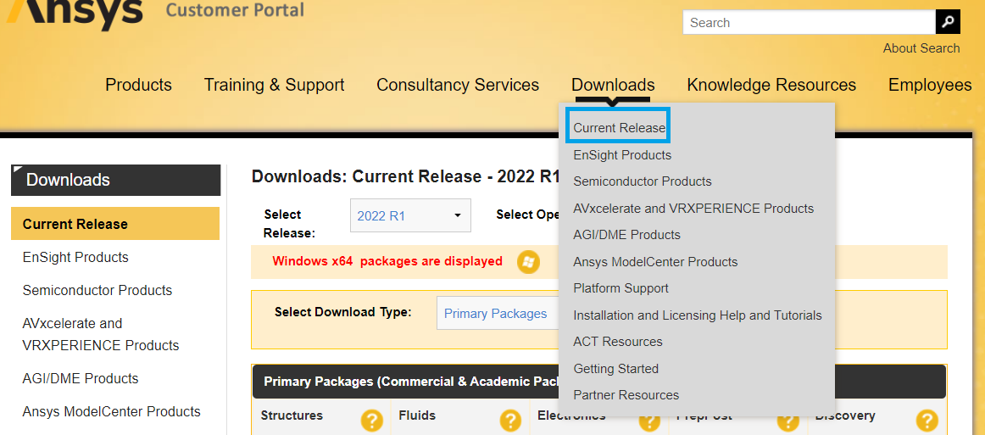Select AGI/DME Products in dropdown menu
Screen dimensions: 985x435
click(x=626, y=235)
